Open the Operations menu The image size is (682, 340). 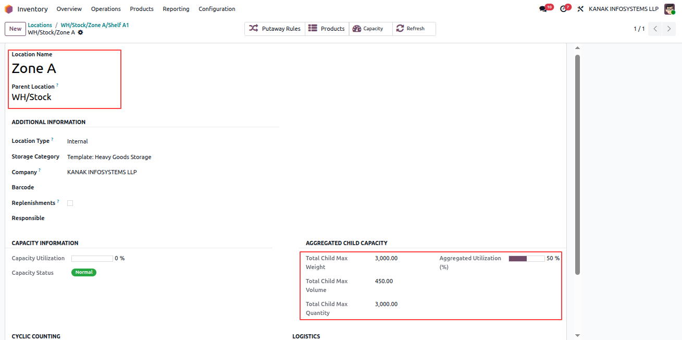click(106, 9)
